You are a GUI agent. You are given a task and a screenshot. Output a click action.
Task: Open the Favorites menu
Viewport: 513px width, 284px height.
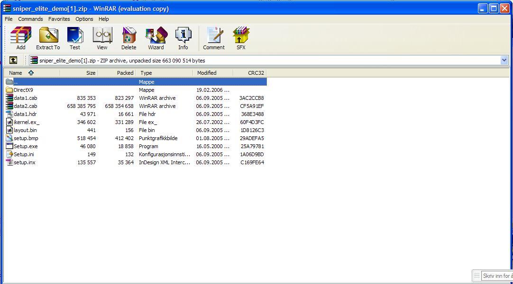pyautogui.click(x=59, y=19)
